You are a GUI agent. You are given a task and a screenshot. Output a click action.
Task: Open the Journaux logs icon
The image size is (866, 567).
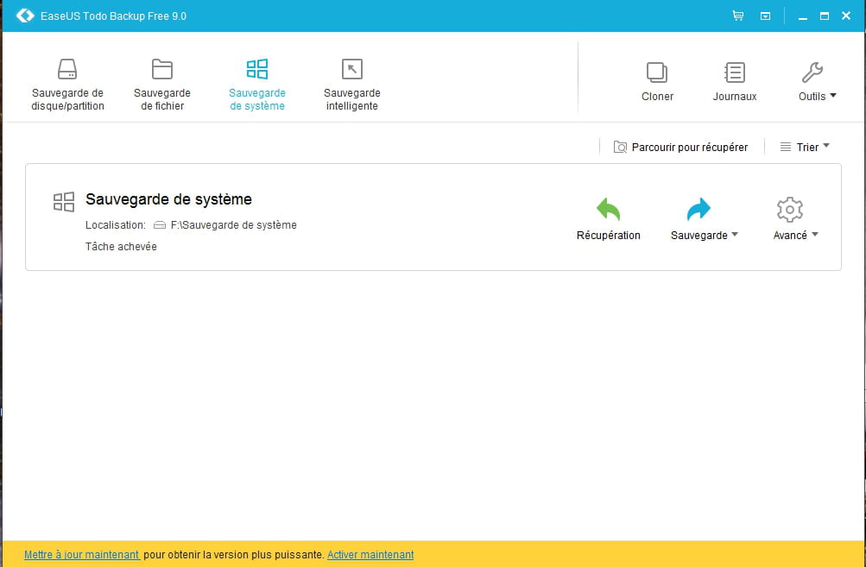pyautogui.click(x=735, y=72)
